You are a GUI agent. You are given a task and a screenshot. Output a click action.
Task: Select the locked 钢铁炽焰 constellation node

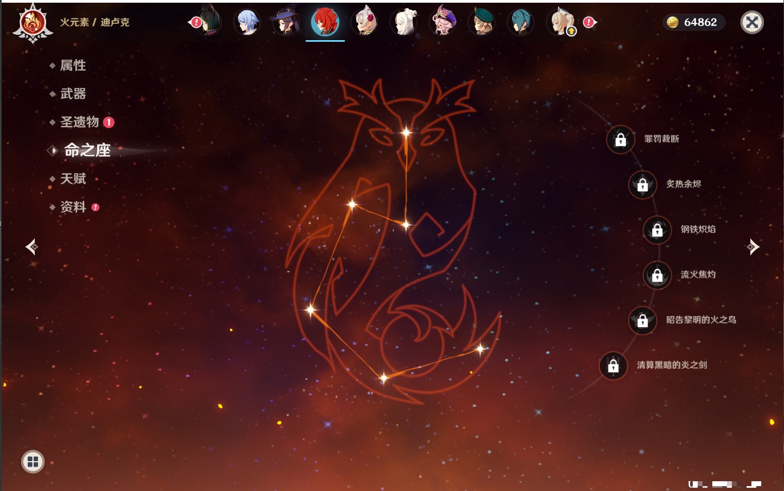657,230
